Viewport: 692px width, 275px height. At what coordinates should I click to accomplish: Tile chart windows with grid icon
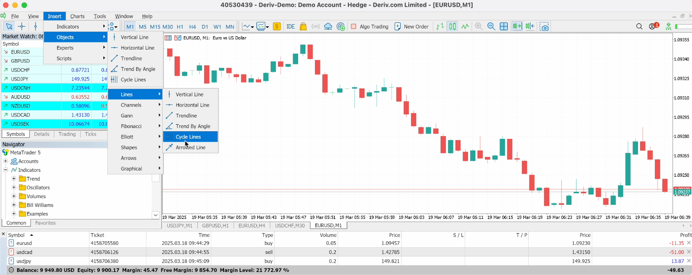coord(504,26)
